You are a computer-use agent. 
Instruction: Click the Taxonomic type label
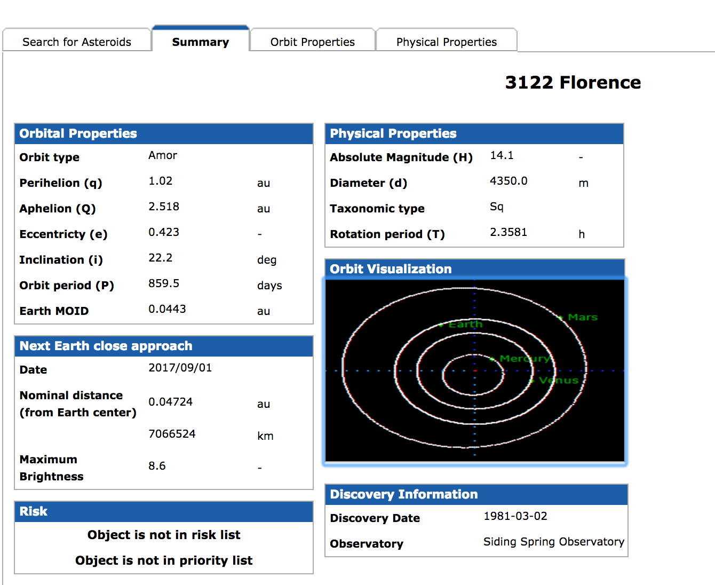click(377, 209)
